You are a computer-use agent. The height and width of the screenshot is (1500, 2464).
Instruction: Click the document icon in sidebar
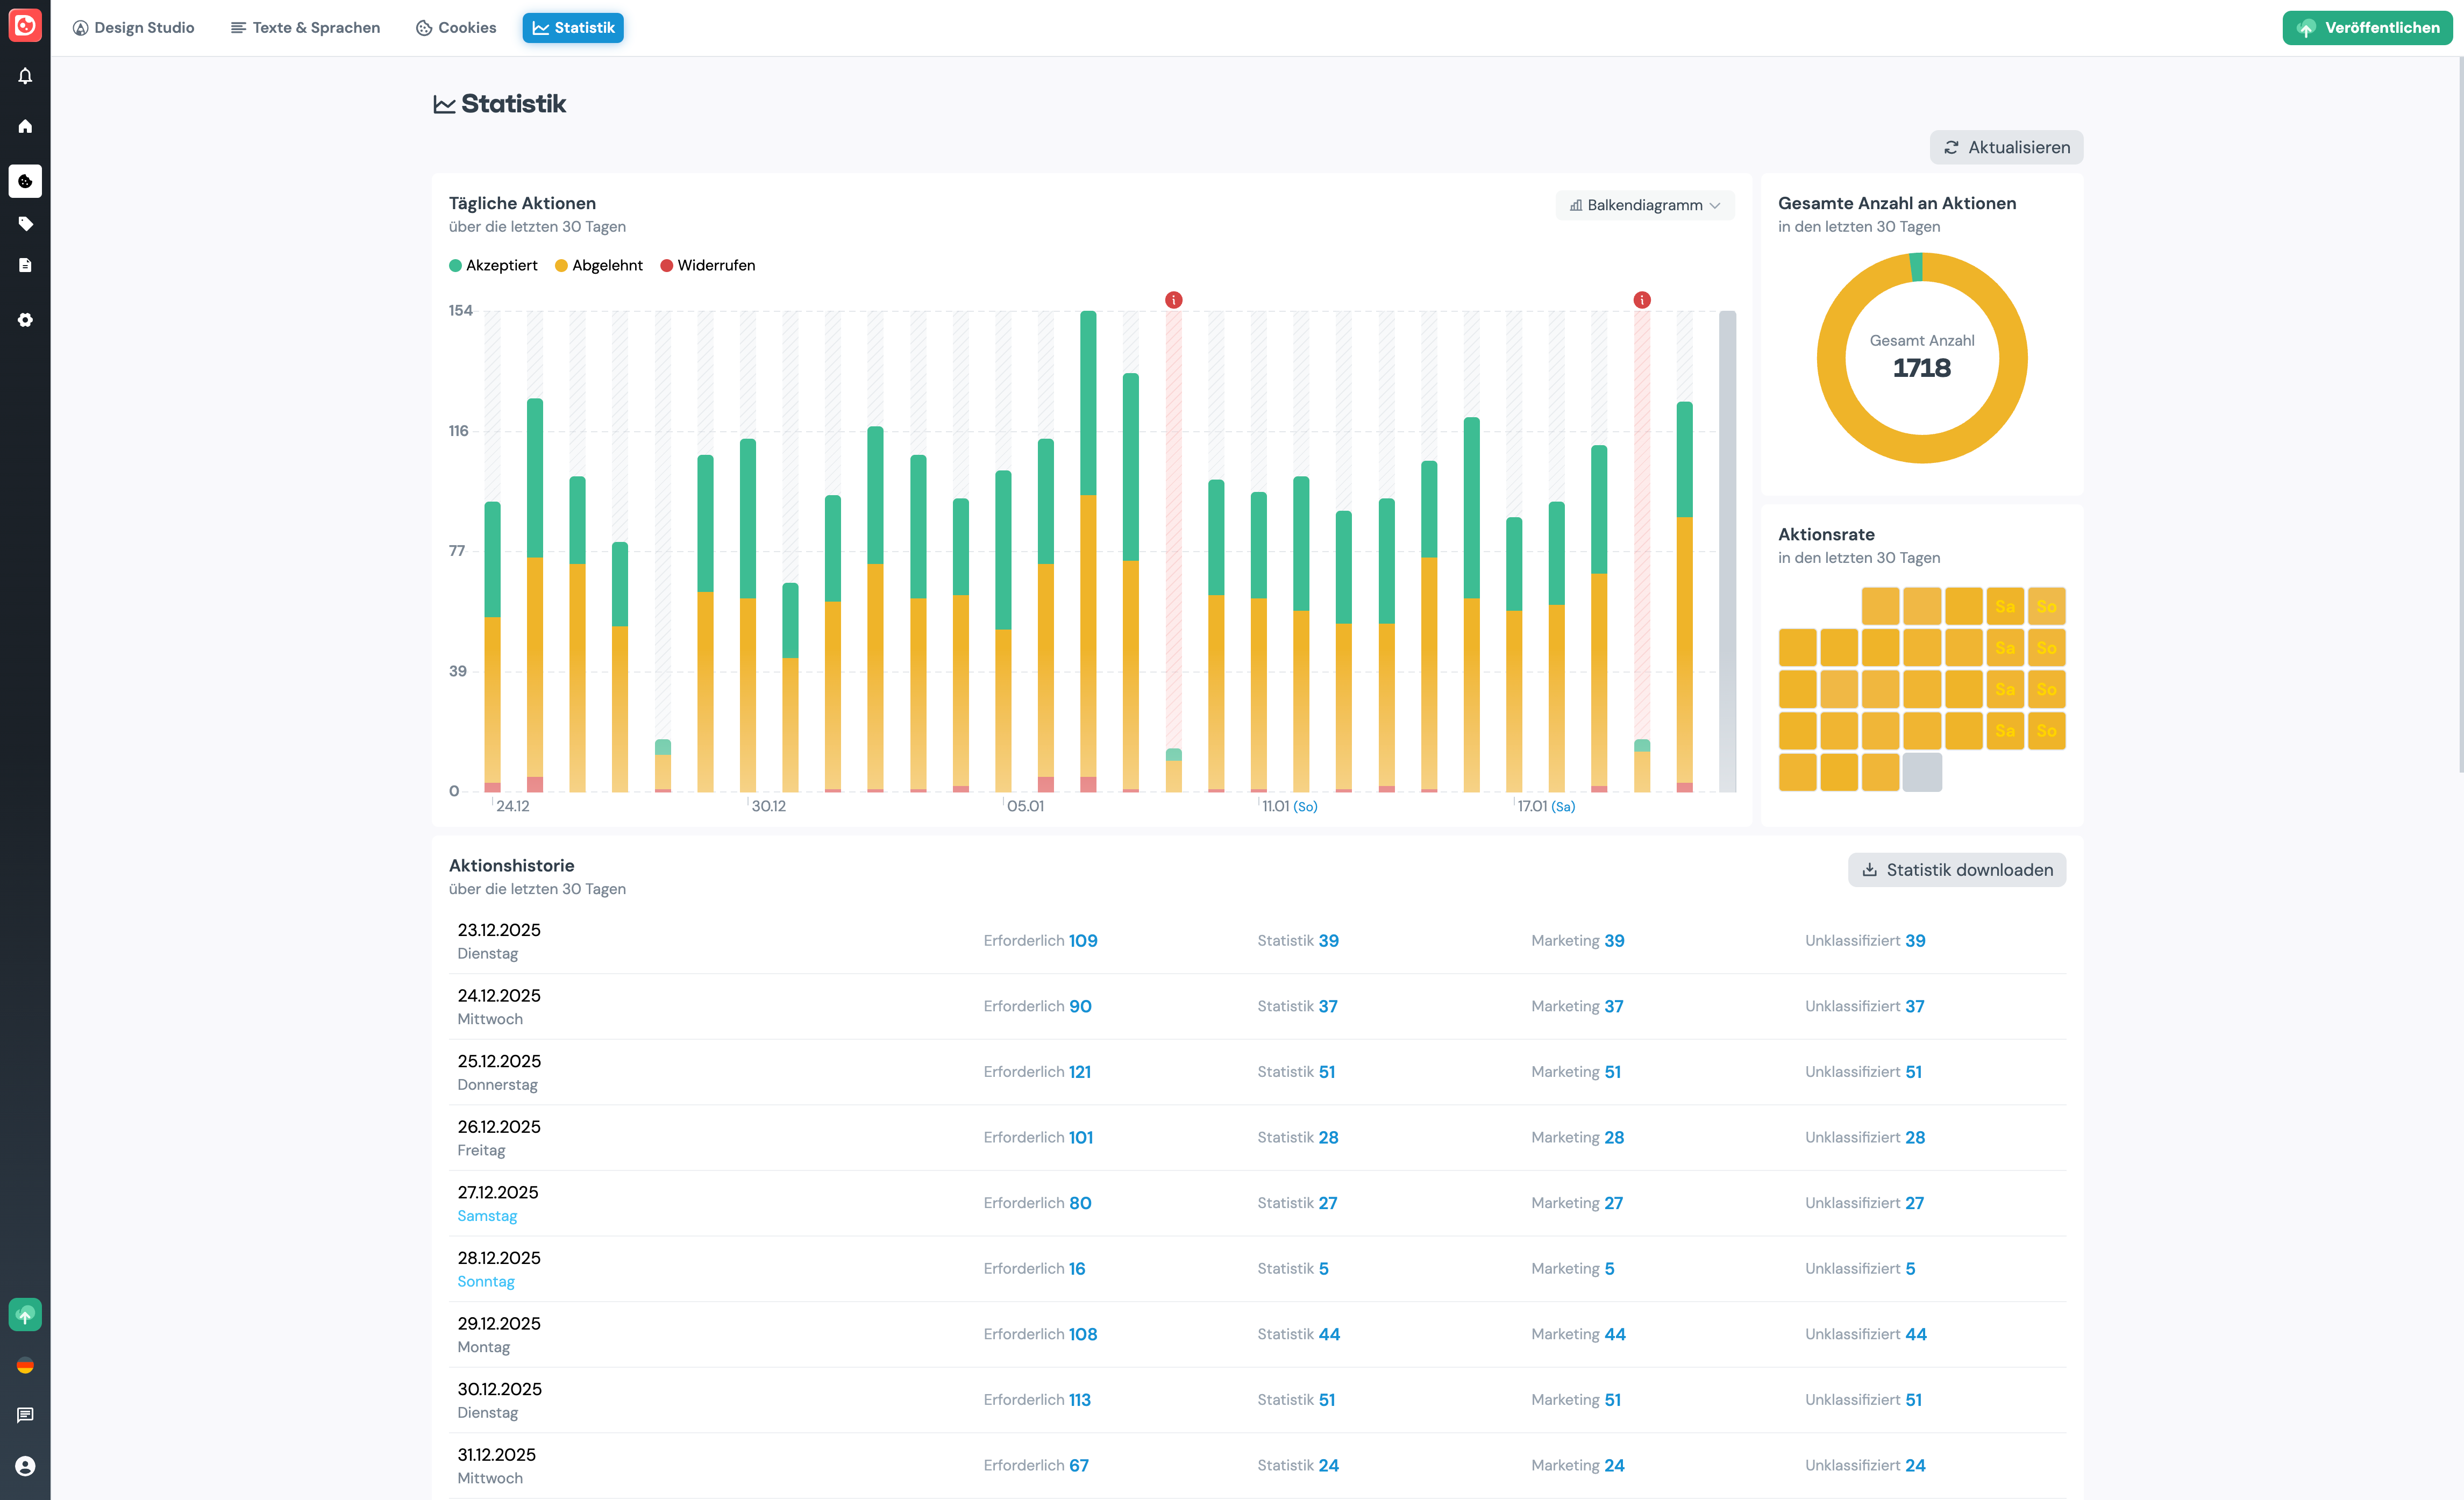[x=25, y=265]
